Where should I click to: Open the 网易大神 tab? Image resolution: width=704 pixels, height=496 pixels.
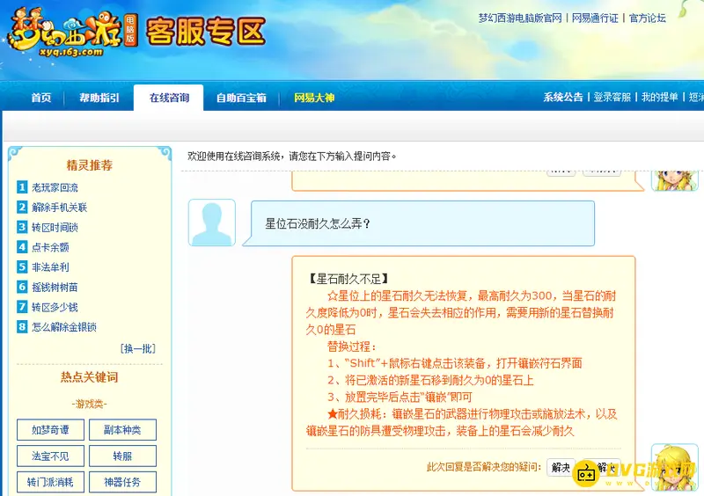coord(314,98)
